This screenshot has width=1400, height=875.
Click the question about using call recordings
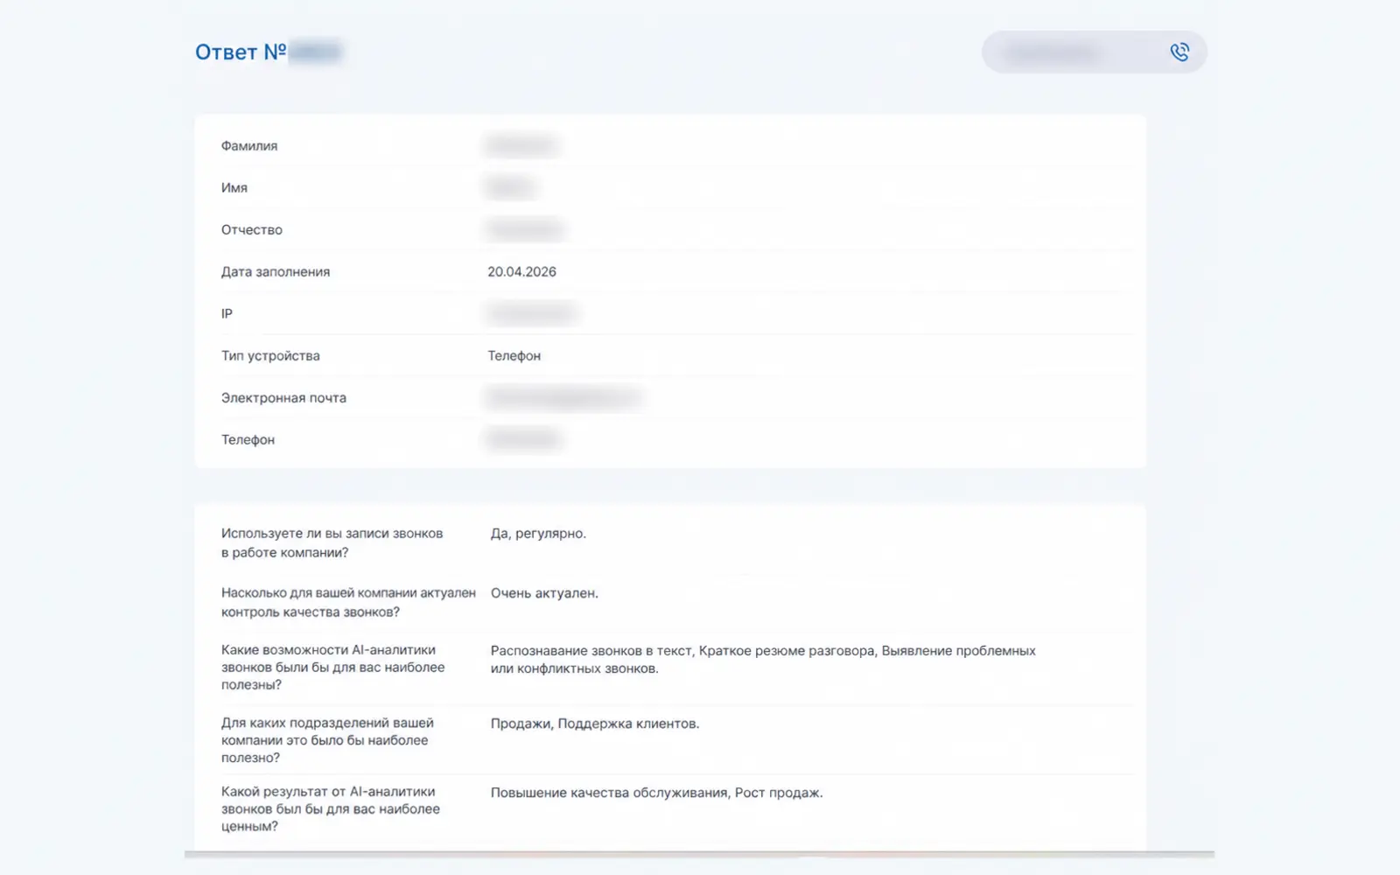[x=332, y=543]
